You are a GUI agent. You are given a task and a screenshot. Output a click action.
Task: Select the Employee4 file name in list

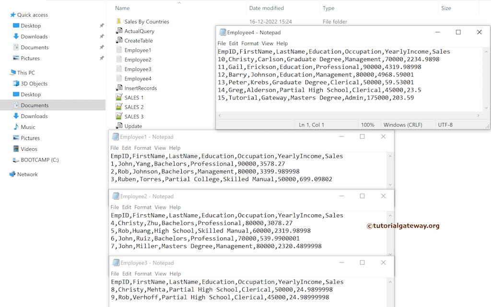tap(138, 79)
